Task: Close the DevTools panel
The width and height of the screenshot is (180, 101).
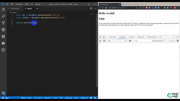Action: tap(177, 37)
